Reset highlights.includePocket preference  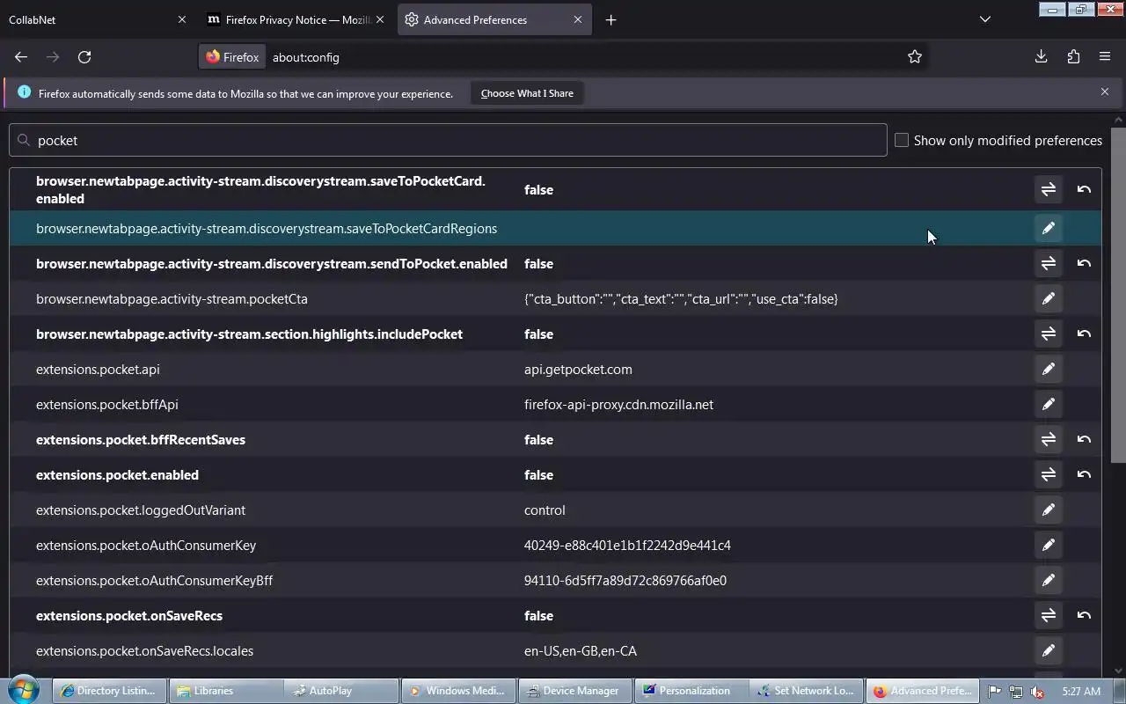[1084, 334]
